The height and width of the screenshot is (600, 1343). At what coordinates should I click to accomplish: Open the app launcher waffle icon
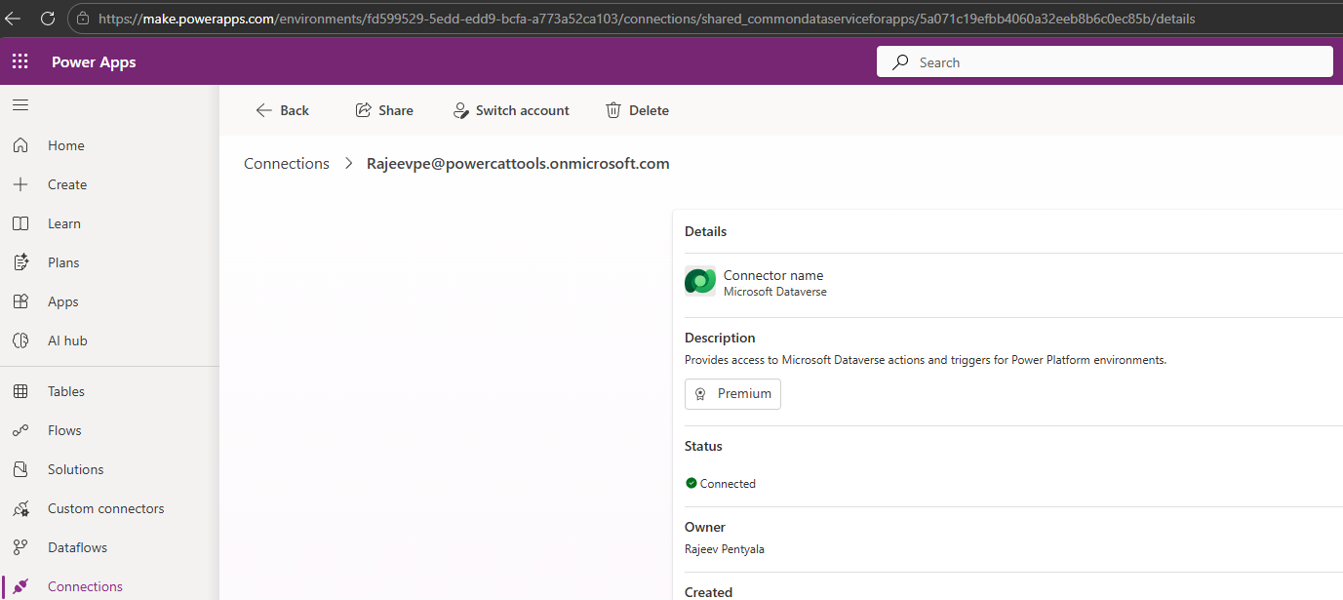20,62
